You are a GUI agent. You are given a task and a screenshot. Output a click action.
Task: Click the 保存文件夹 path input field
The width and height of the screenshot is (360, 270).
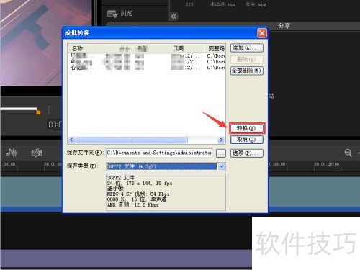click(x=159, y=153)
